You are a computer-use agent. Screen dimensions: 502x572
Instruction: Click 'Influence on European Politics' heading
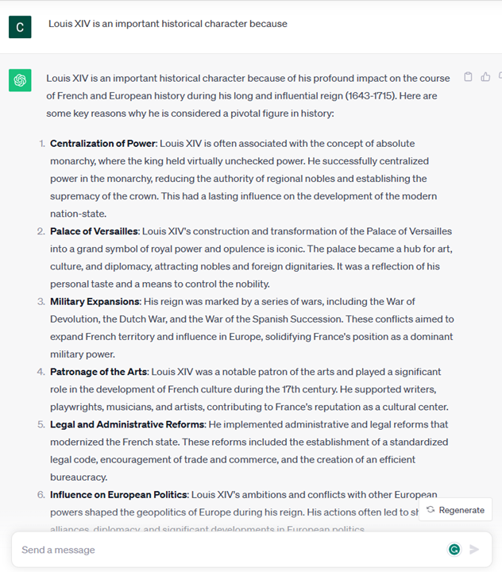(118, 495)
